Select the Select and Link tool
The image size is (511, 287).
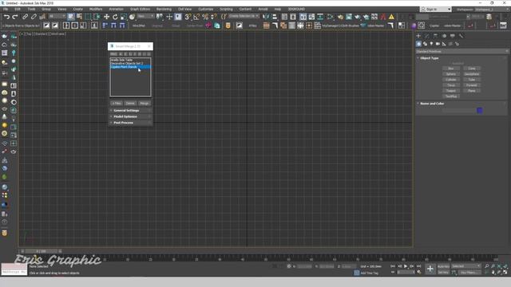25,17
